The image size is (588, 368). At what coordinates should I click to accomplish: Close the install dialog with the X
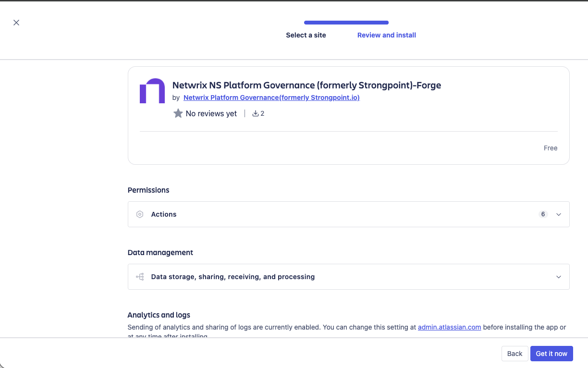[16, 22]
